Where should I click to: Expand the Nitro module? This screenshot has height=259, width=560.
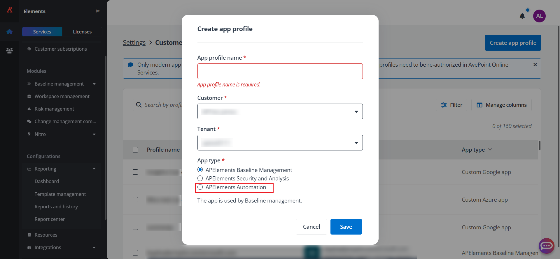(94, 134)
